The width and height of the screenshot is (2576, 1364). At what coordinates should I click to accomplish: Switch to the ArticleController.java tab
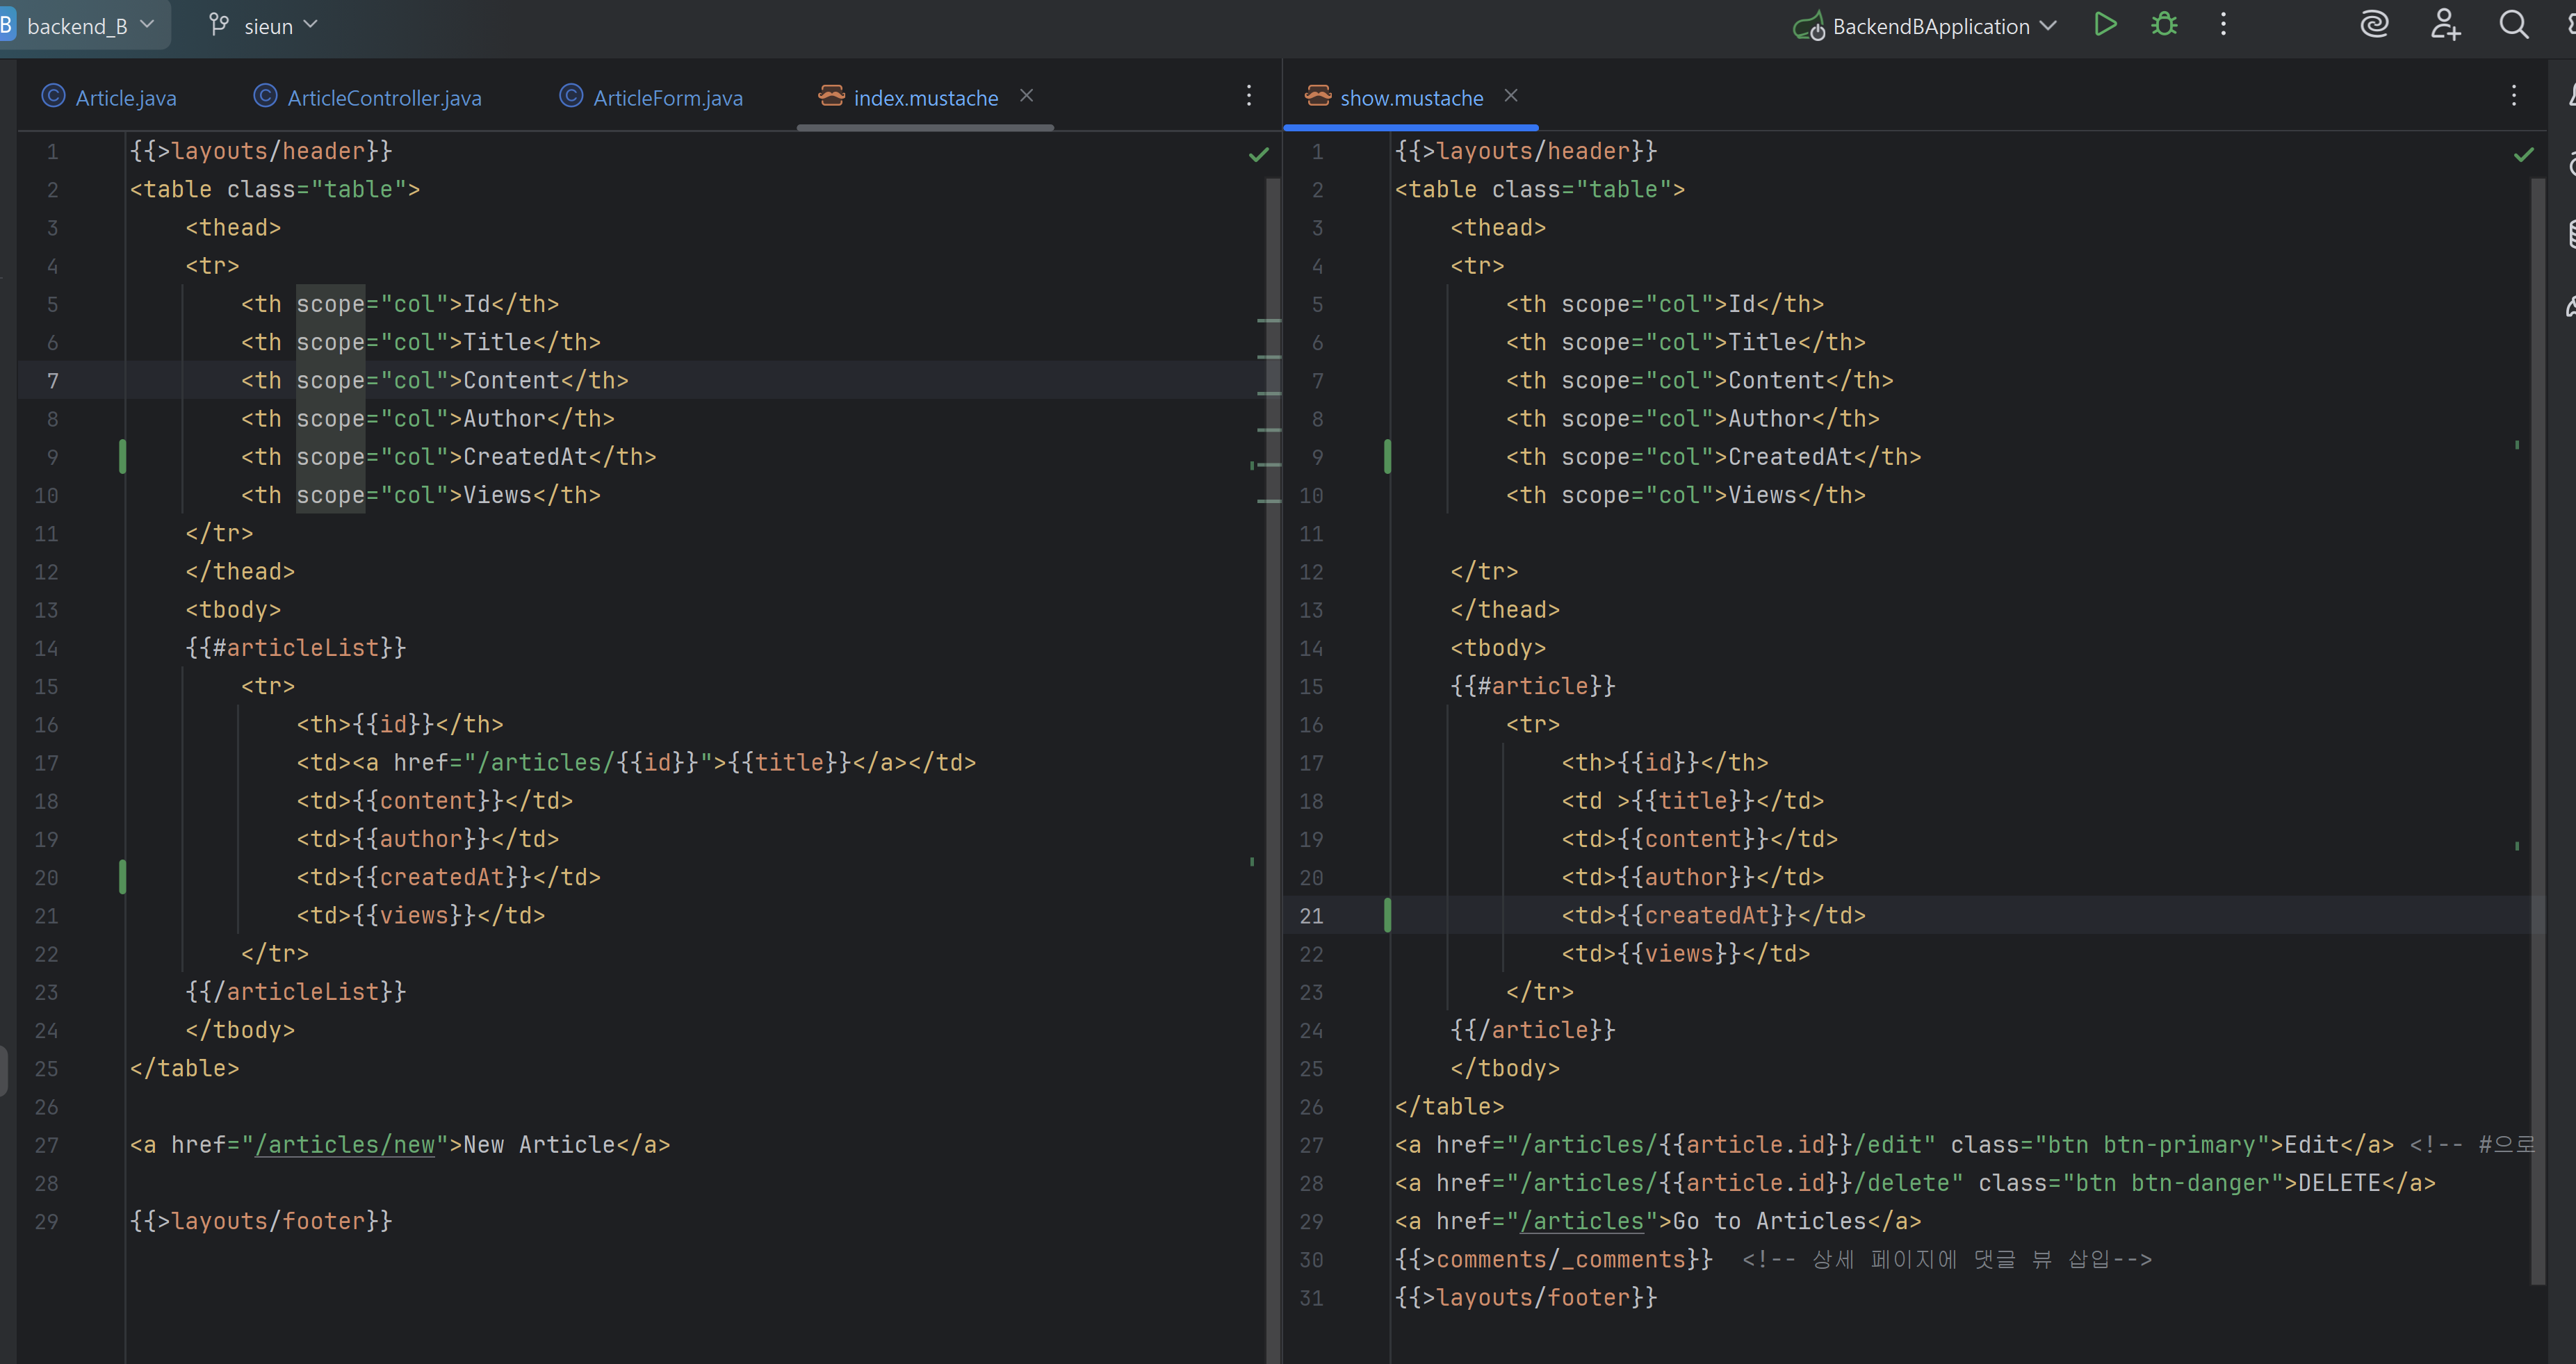click(x=383, y=98)
